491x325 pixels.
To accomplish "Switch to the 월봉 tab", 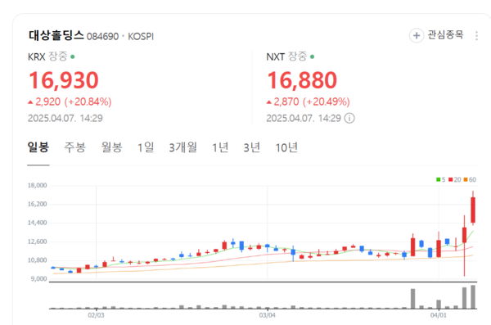I will (x=112, y=147).
